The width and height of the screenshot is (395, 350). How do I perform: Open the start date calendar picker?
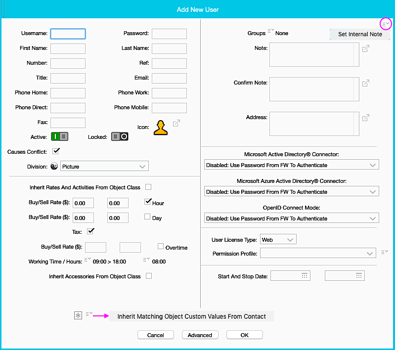point(305,275)
